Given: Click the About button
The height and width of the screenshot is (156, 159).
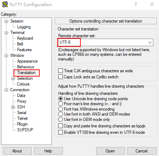Looking at the screenshot, I should tap(17, 151).
